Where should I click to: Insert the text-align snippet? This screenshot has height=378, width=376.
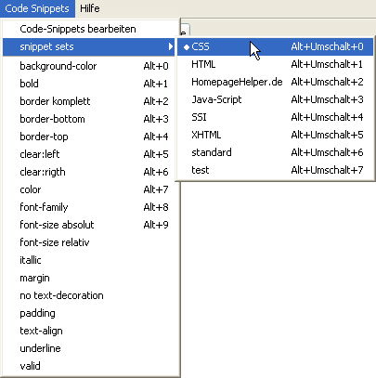tap(91, 331)
